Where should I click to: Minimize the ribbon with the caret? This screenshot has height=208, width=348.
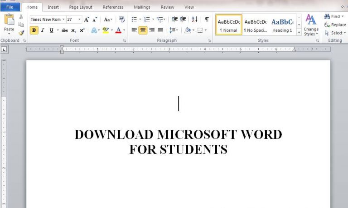(x=343, y=7)
